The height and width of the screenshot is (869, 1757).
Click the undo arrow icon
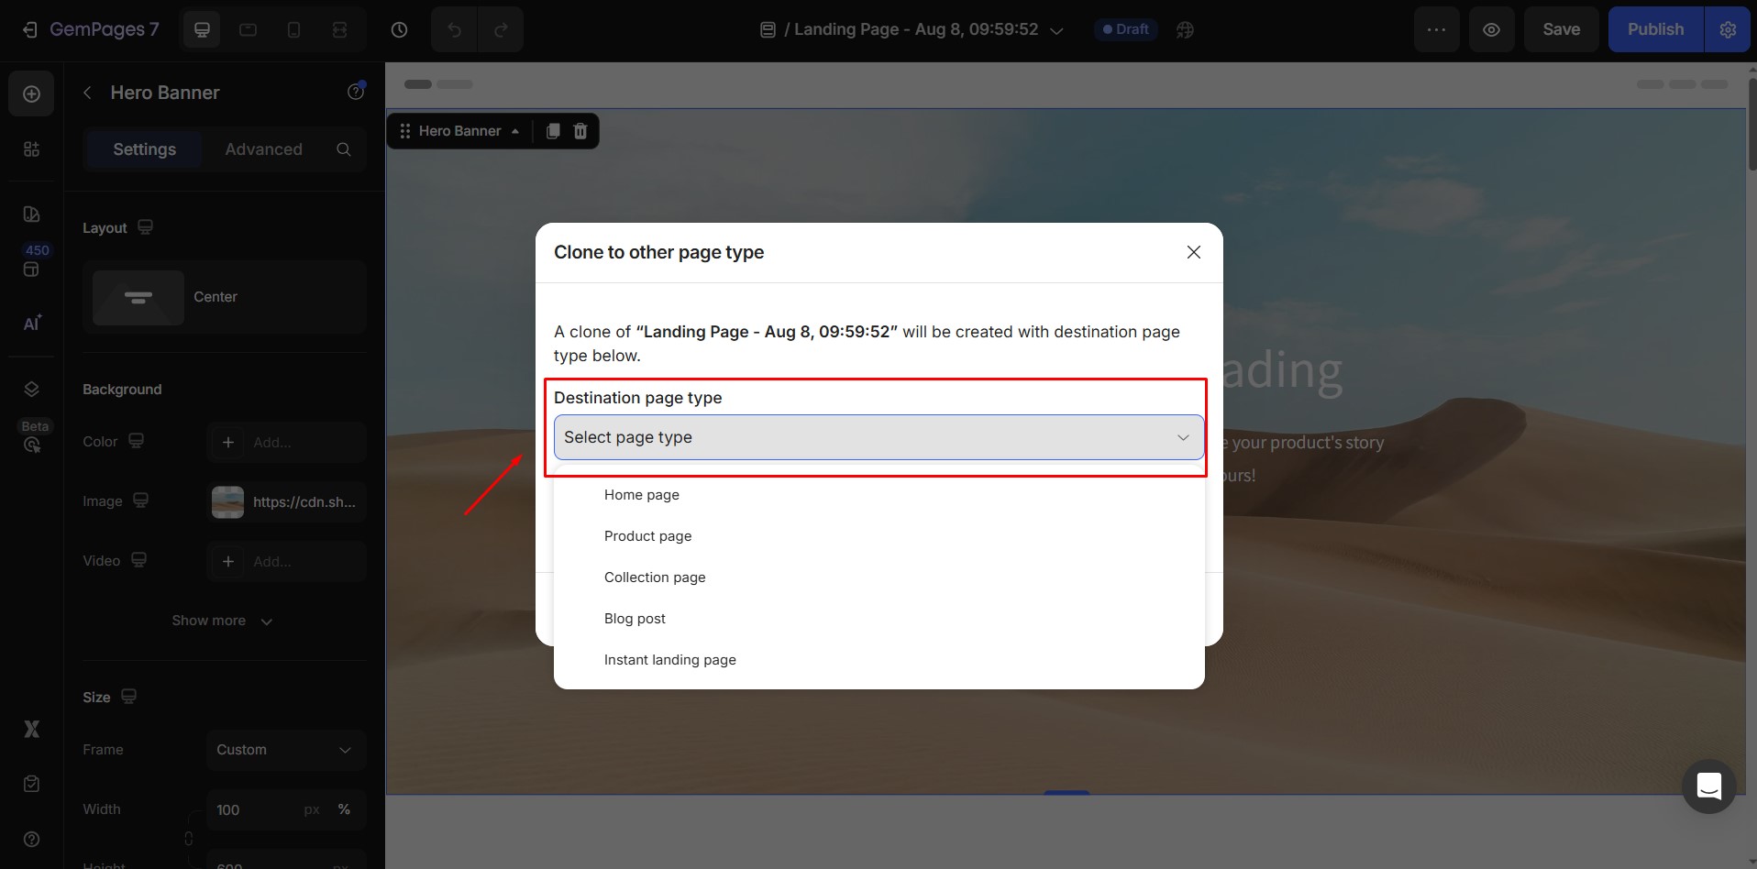(x=453, y=28)
